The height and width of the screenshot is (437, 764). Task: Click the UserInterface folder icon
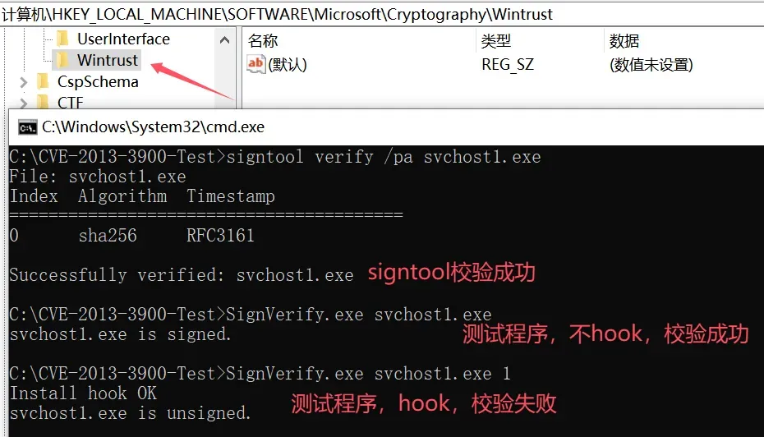tap(62, 39)
